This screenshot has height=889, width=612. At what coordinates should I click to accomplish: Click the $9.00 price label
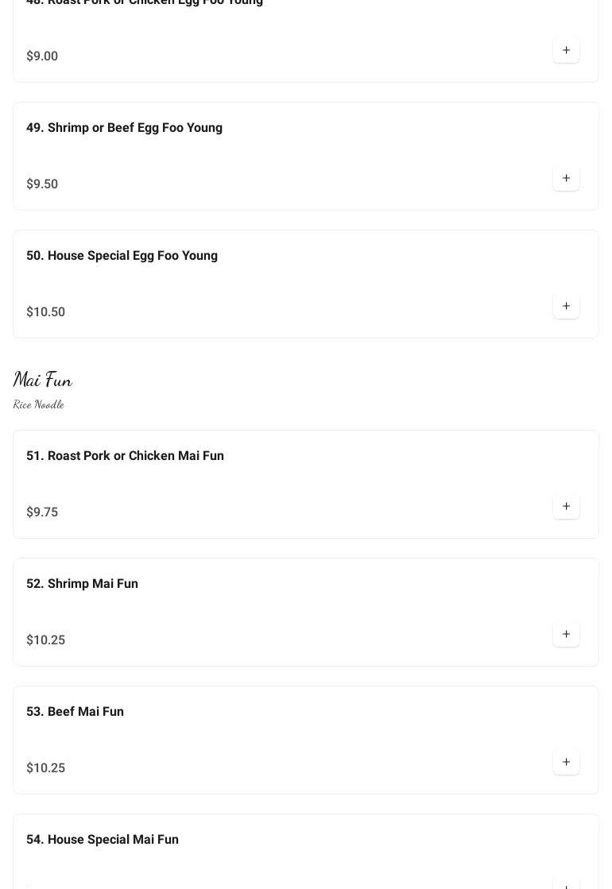pos(42,56)
